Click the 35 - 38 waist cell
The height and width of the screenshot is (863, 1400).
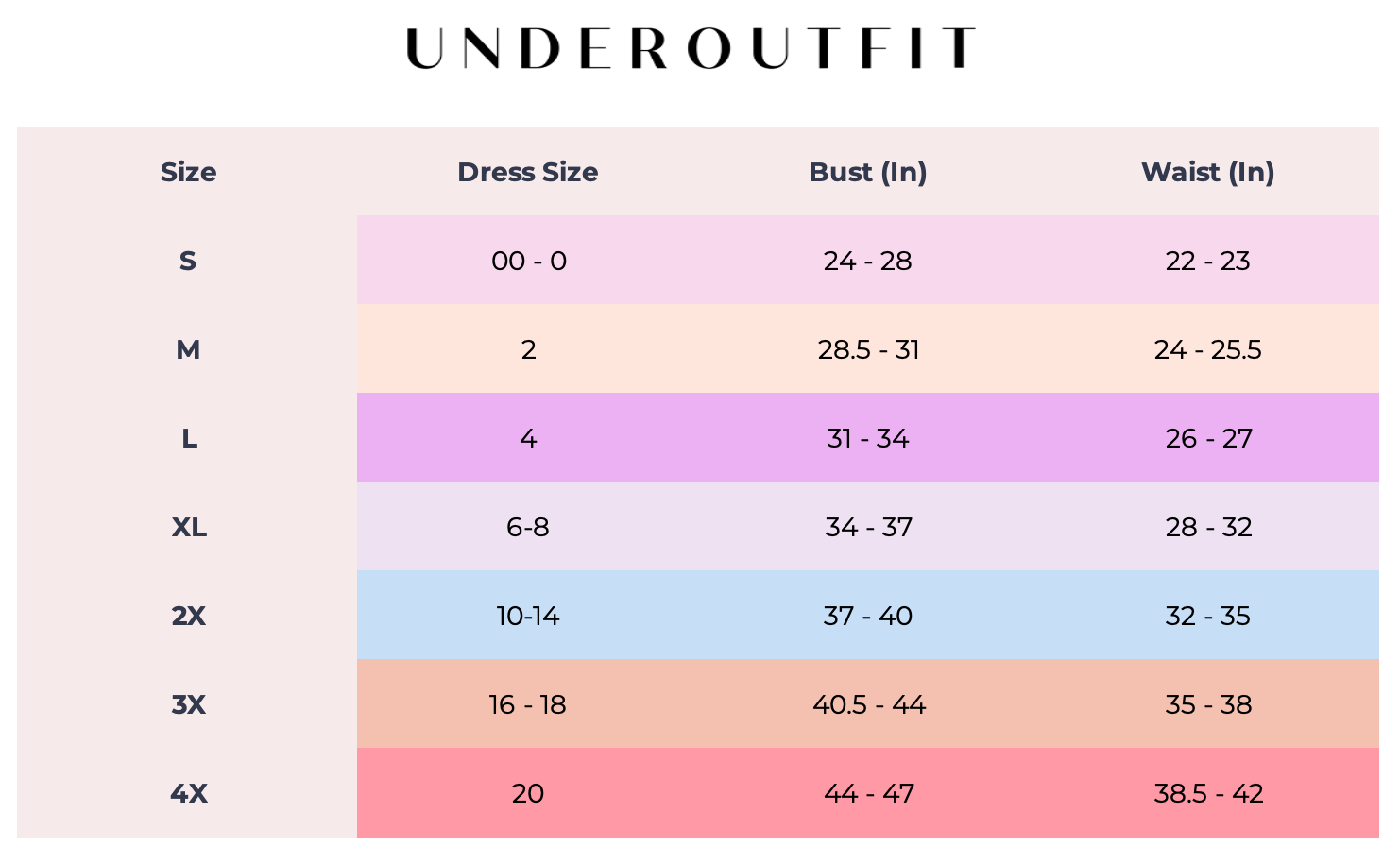[1208, 704]
